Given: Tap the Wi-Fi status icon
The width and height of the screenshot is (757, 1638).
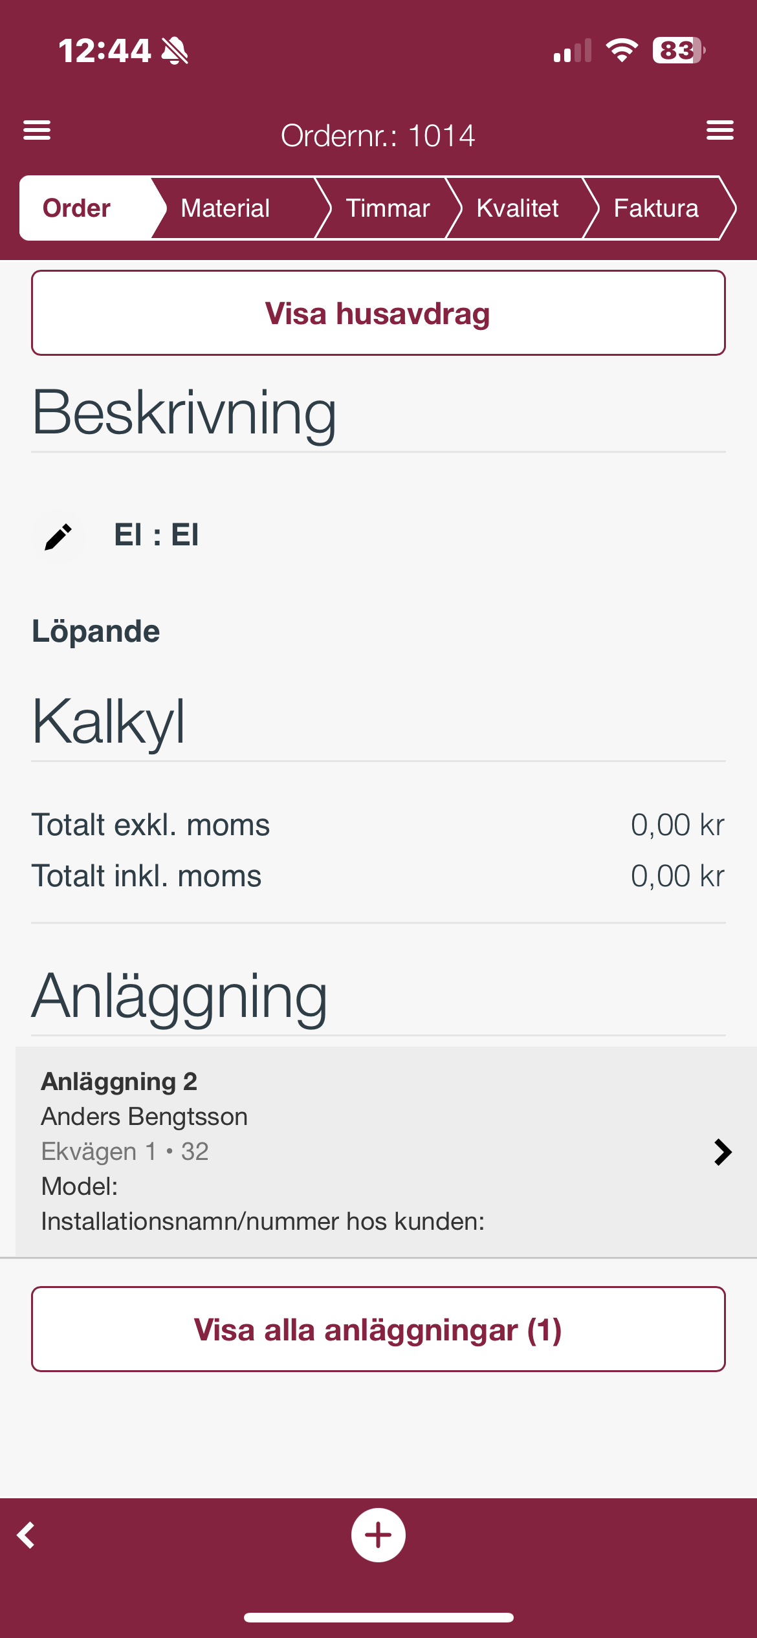Looking at the screenshot, I should (x=622, y=50).
